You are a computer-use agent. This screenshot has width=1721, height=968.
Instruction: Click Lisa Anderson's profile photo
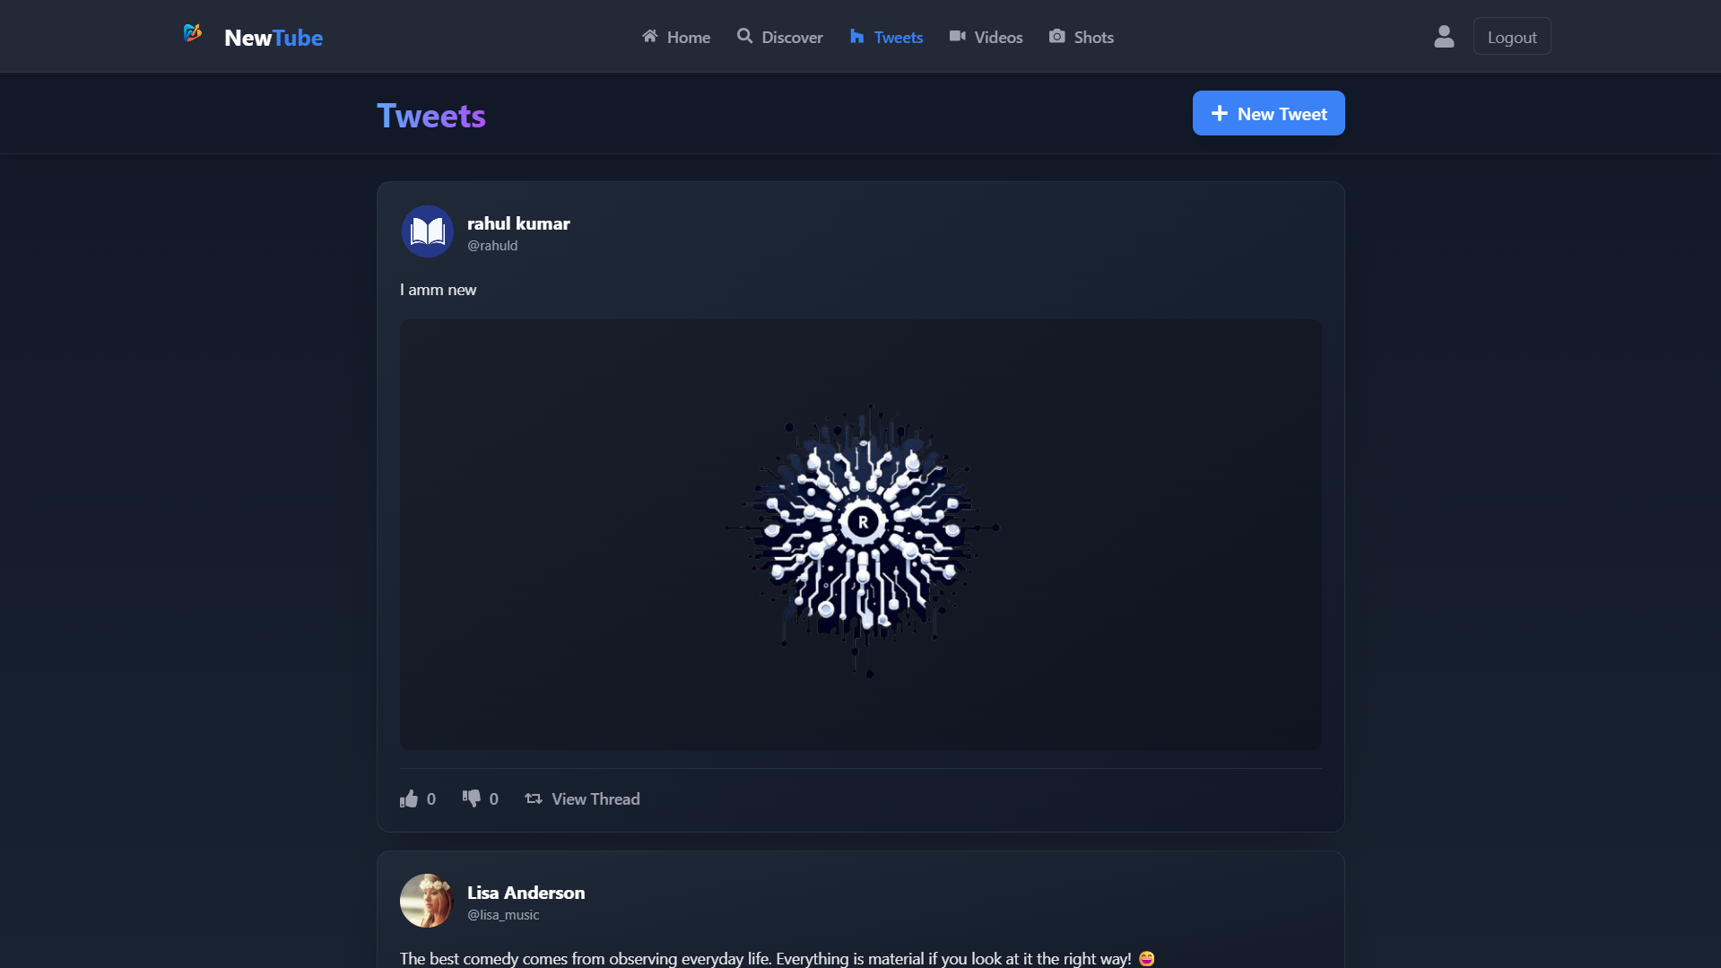pyautogui.click(x=427, y=901)
